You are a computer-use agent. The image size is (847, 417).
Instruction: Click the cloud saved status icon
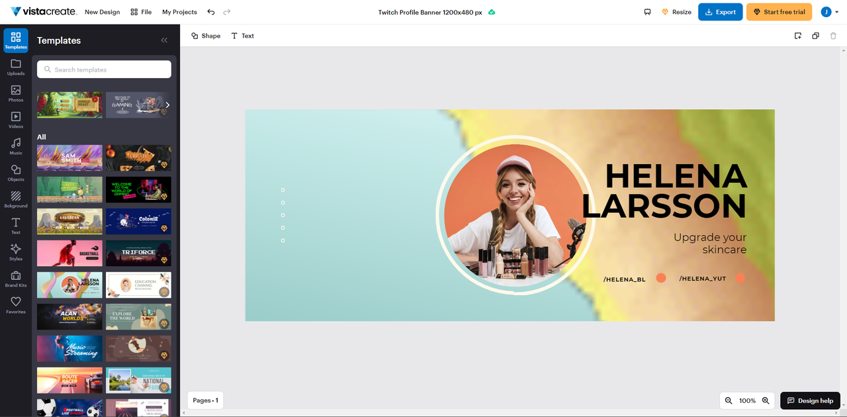(492, 12)
